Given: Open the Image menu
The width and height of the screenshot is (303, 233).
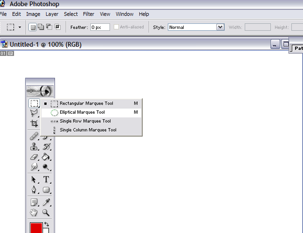Looking at the screenshot, I should pyautogui.click(x=33, y=14).
